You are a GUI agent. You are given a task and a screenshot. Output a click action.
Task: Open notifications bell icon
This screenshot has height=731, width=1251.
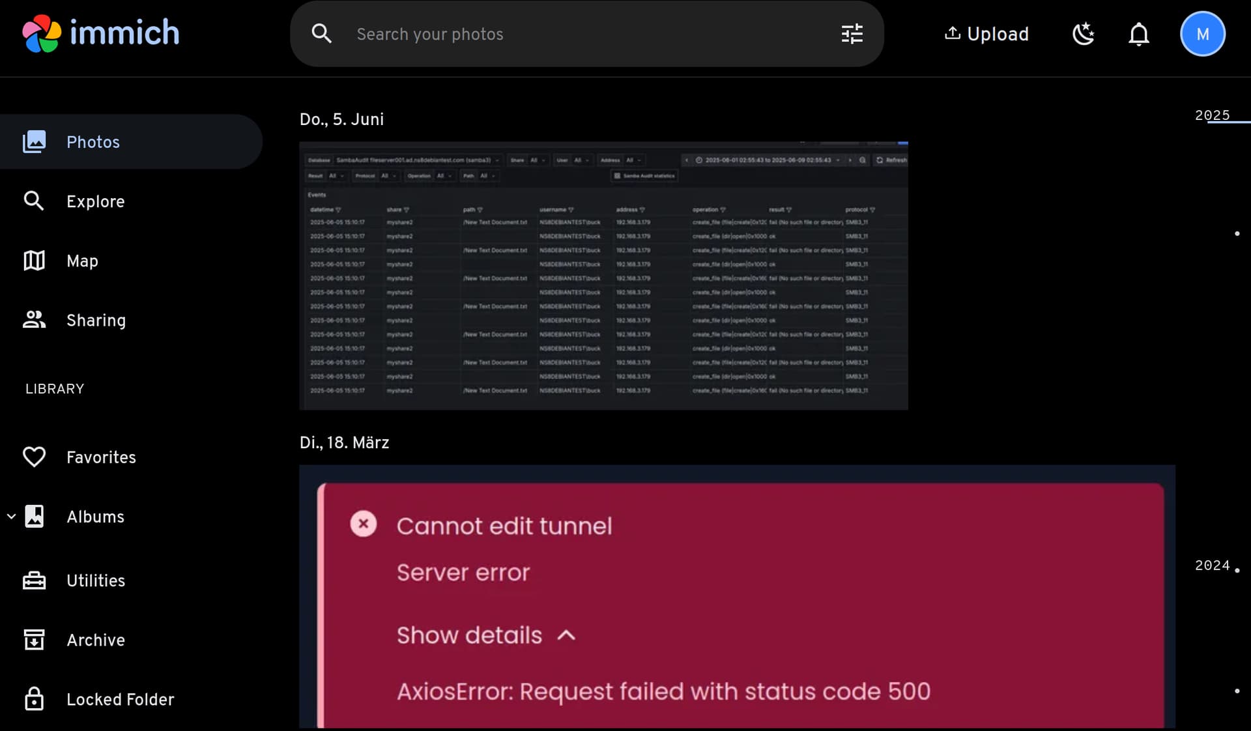pyautogui.click(x=1138, y=34)
